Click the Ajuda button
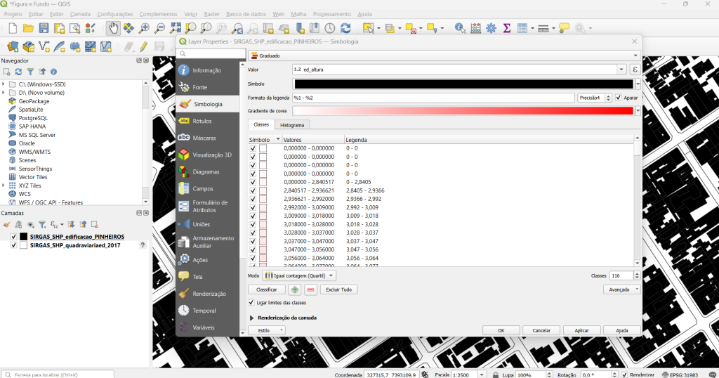The height and width of the screenshot is (378, 719). click(x=622, y=330)
